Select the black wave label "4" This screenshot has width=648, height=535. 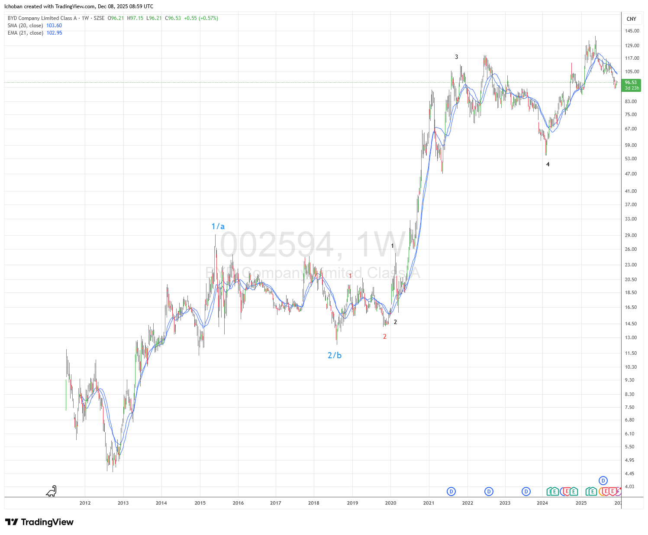[548, 164]
